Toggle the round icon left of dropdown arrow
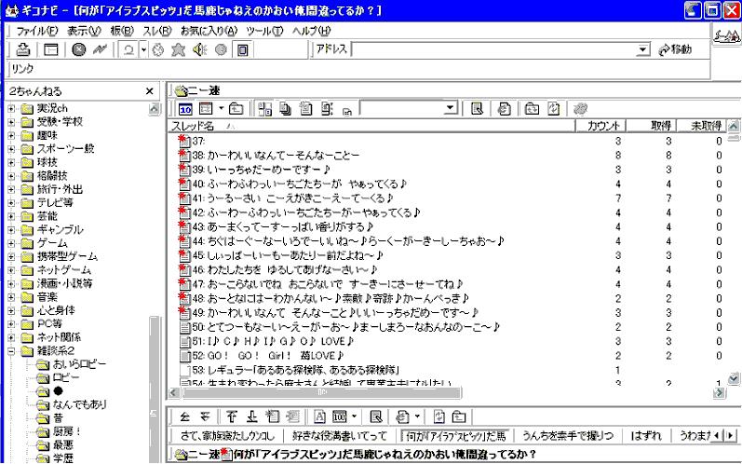Image resolution: width=742 pixels, height=464 pixels. tap(128, 49)
